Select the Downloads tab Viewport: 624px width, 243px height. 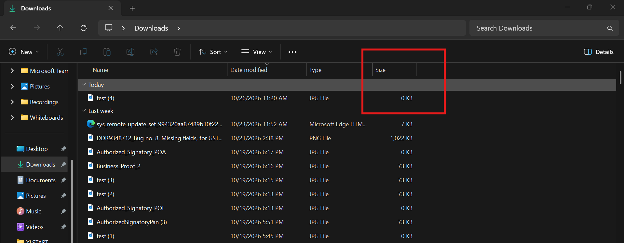tap(62, 8)
